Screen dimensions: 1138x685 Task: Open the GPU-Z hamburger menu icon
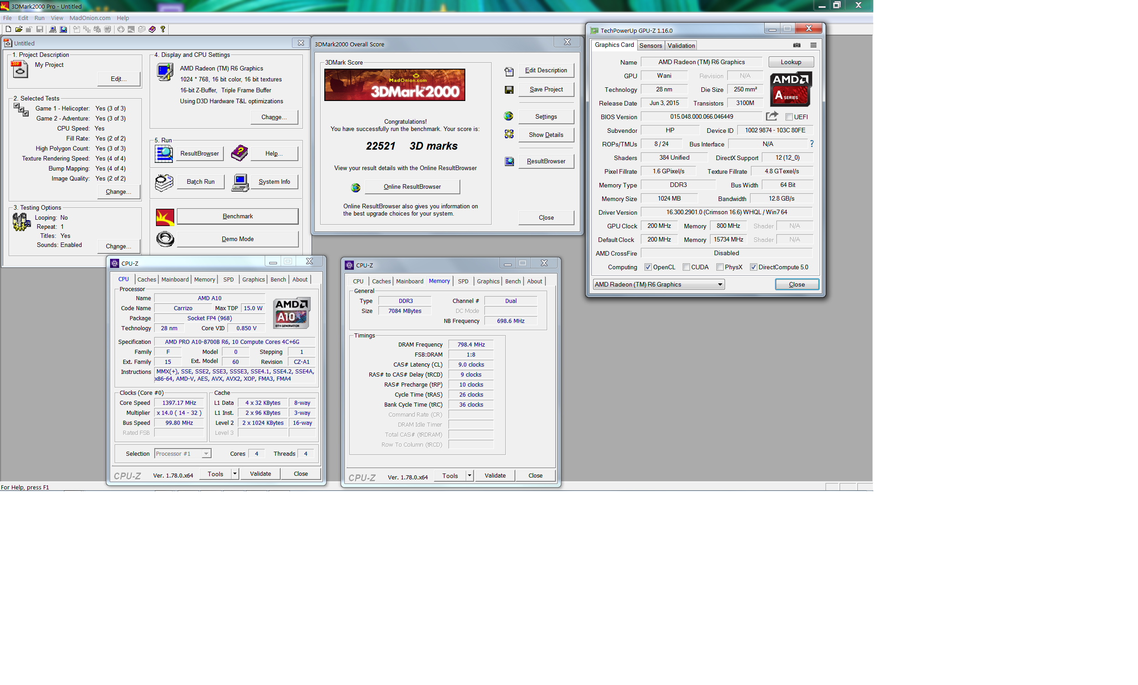point(813,45)
